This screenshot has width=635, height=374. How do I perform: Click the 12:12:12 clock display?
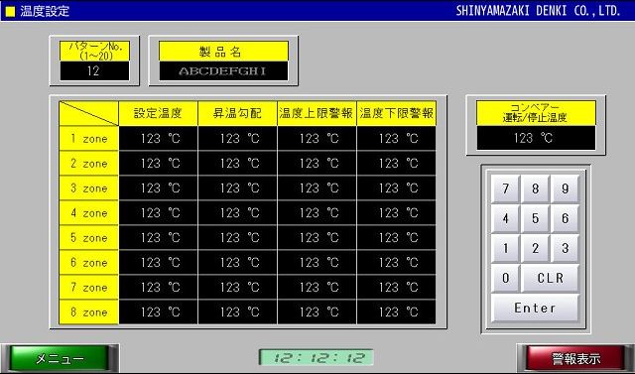pos(317,357)
